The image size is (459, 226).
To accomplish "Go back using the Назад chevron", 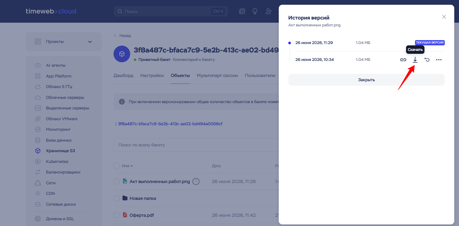I will pyautogui.click(x=115, y=36).
